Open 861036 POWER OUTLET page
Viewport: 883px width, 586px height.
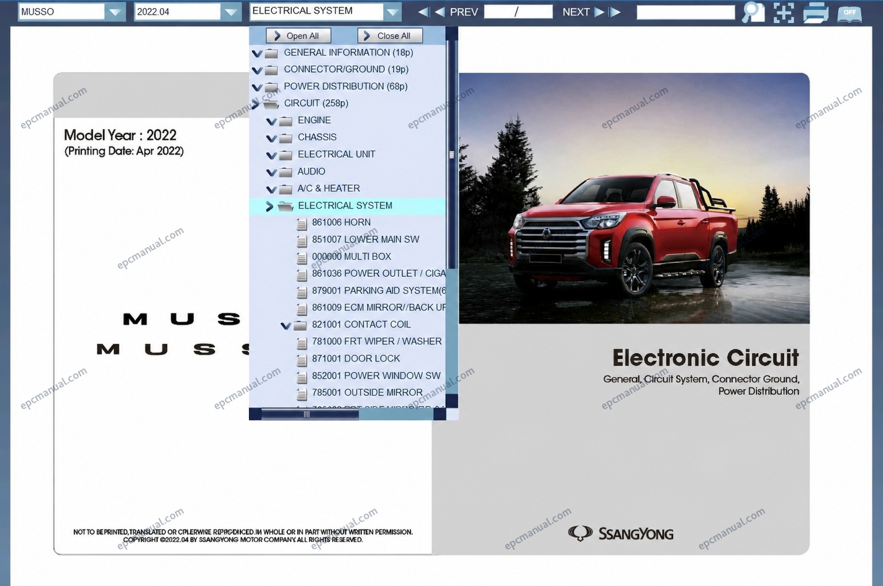(x=378, y=274)
